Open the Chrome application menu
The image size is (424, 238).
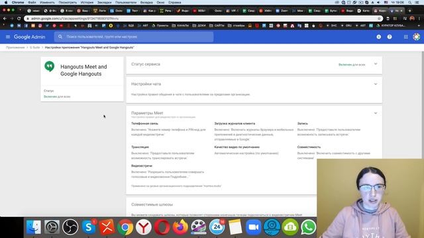pos(18,3)
